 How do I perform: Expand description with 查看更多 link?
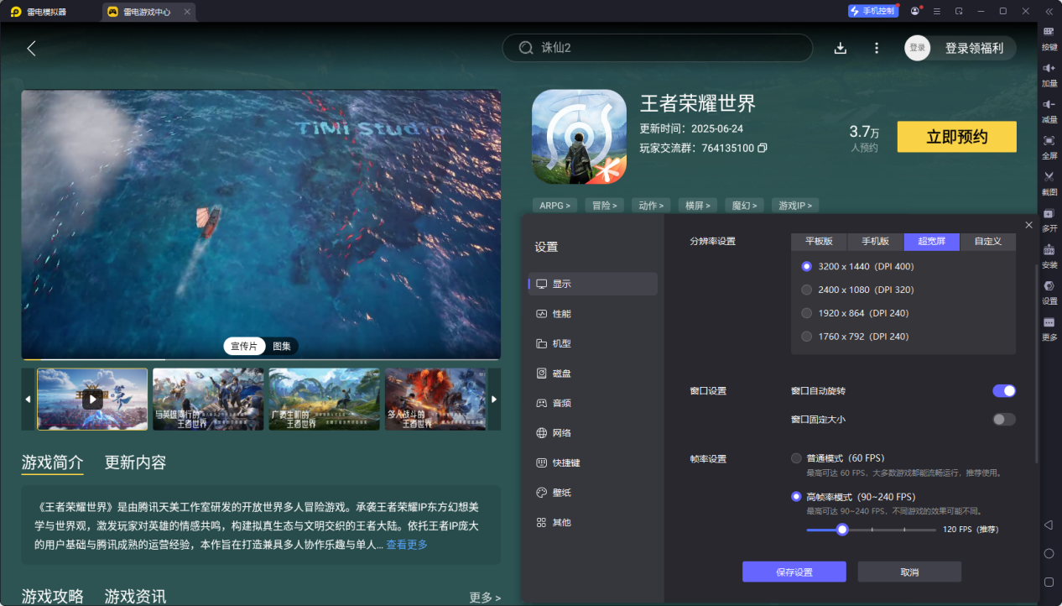(407, 545)
